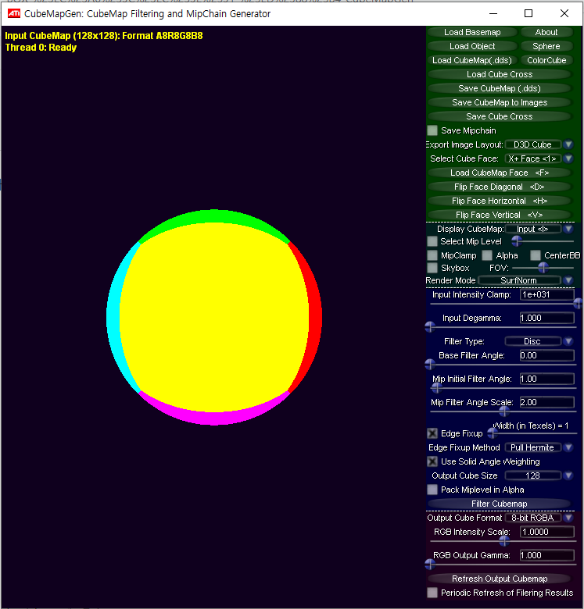Click arrow icon beside Select Cube Face

tap(568, 158)
